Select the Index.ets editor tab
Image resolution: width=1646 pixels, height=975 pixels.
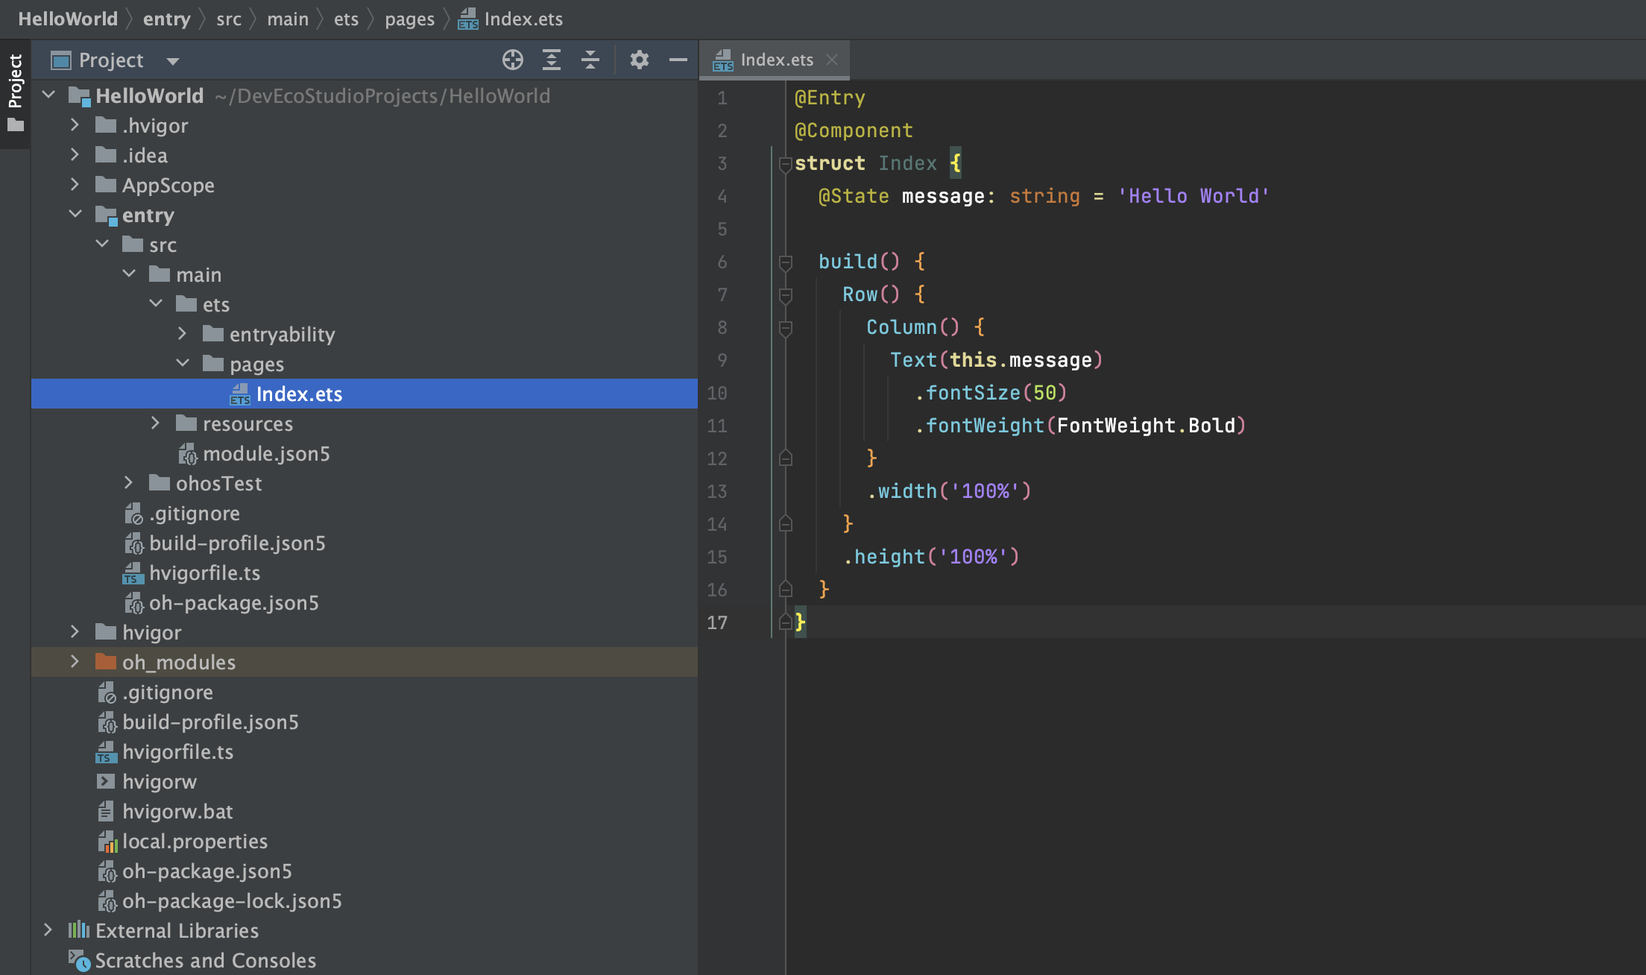(x=775, y=60)
